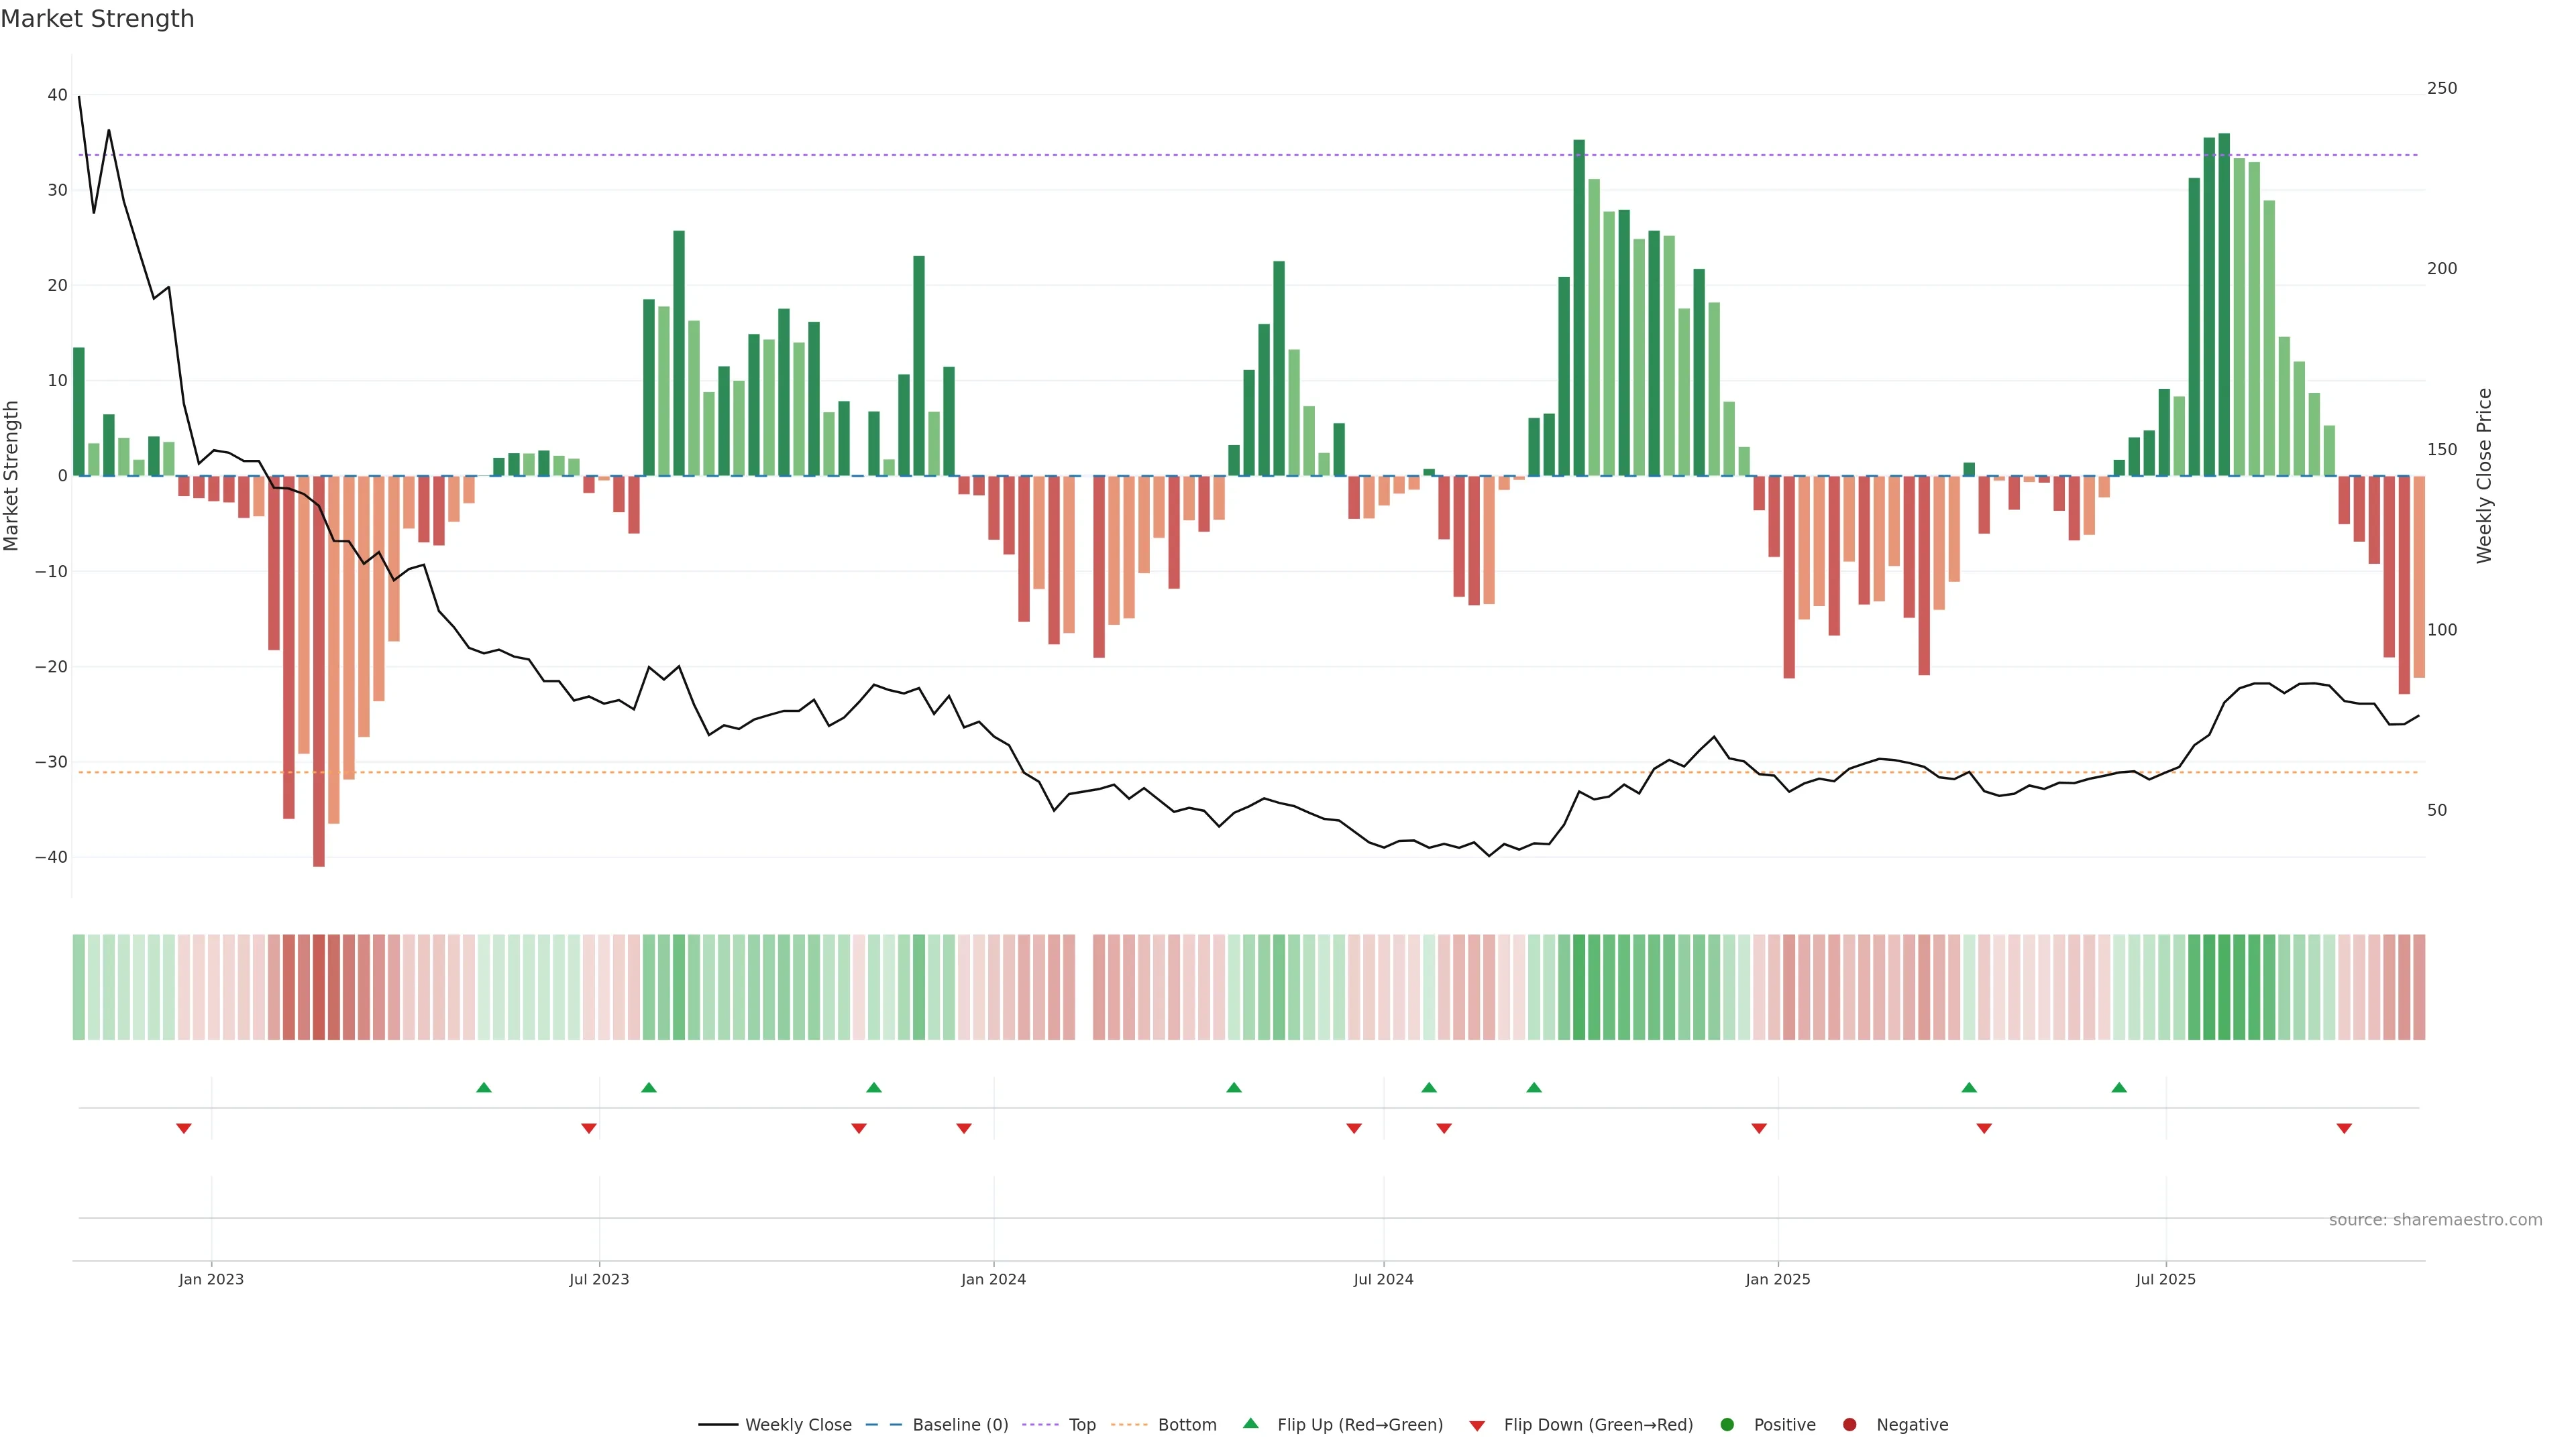Viewport: 2576px width, 1448px height.
Task: Click the Jul 2024 x-axis label
Action: click(x=1383, y=1279)
